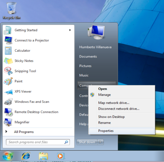Choose Disconnect network drive...

point(122,109)
